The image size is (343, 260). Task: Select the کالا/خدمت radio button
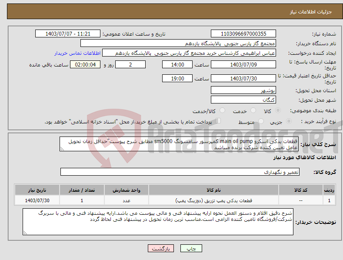tap(222, 110)
